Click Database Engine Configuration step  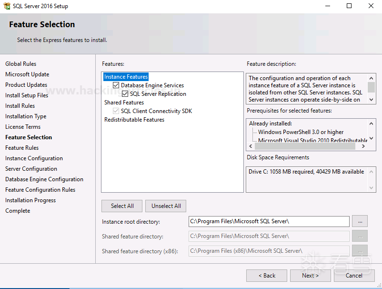tap(44, 179)
